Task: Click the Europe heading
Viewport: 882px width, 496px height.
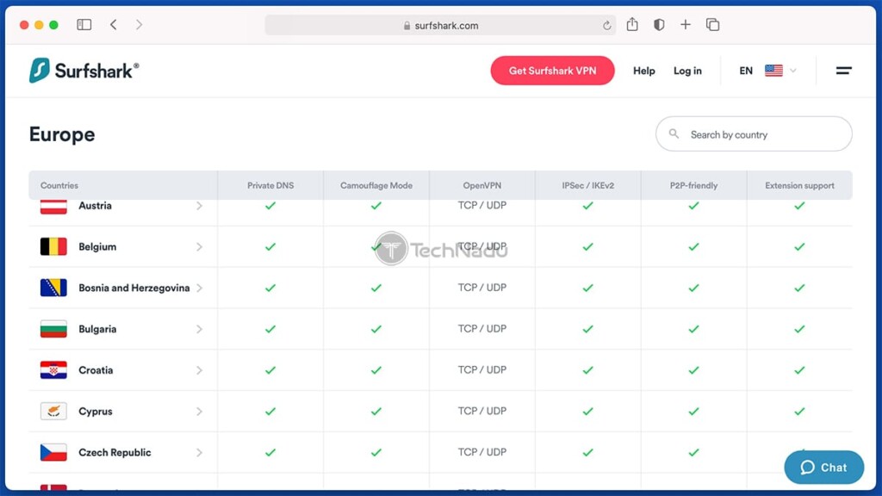Action: point(62,134)
